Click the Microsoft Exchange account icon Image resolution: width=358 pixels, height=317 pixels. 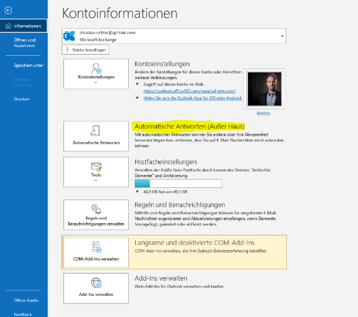tap(69, 36)
